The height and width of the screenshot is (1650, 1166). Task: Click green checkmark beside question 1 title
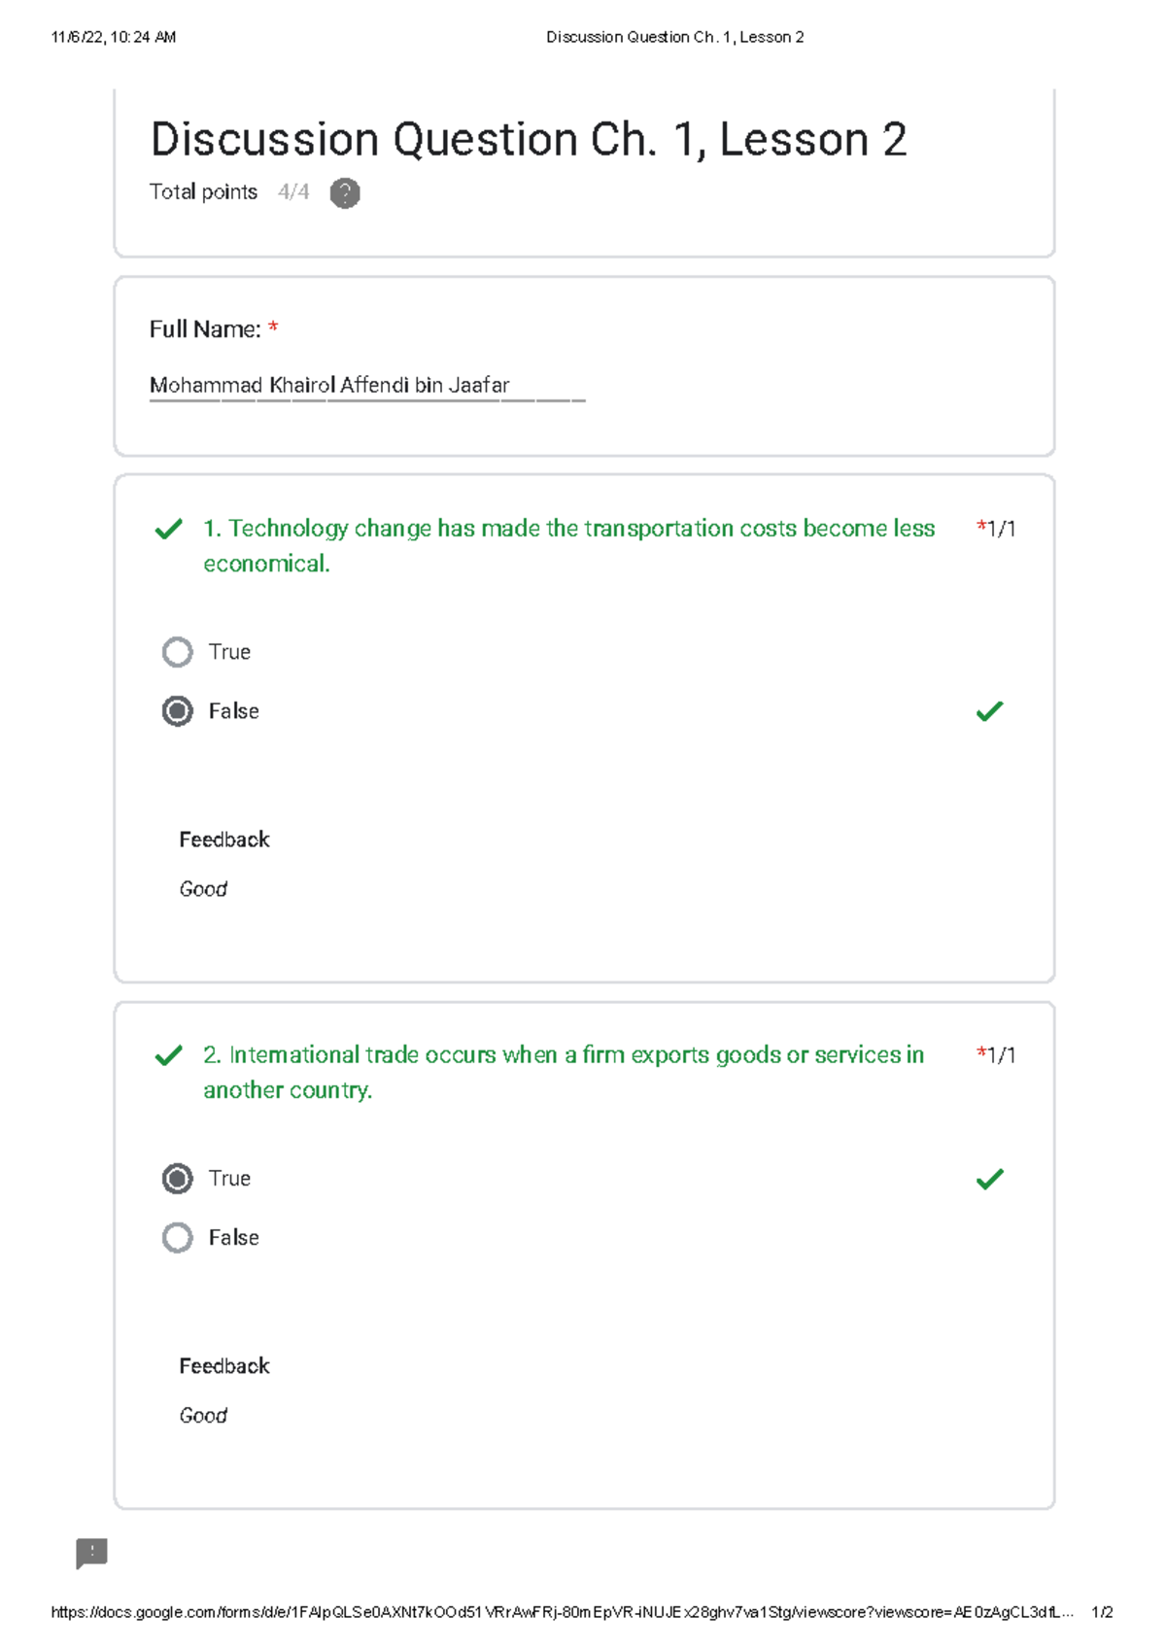click(169, 530)
